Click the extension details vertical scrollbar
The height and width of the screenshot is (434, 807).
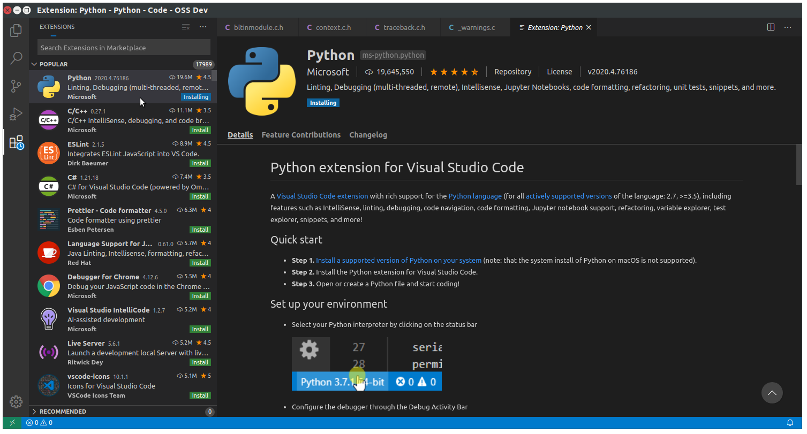(x=798, y=164)
